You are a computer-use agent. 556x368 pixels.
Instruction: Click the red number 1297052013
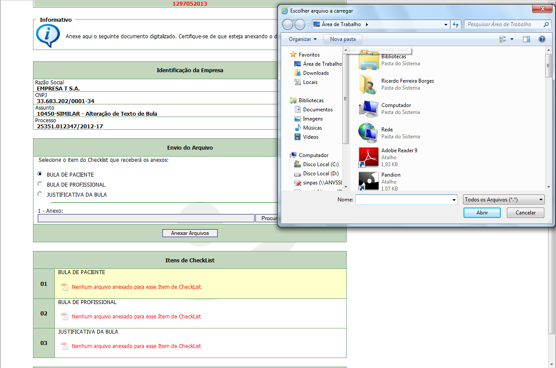tap(190, 3)
